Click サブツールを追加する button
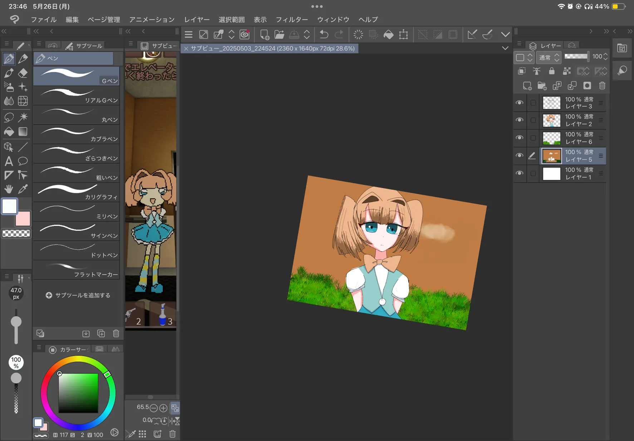Viewport: 634px width, 441px height. pyautogui.click(x=78, y=295)
